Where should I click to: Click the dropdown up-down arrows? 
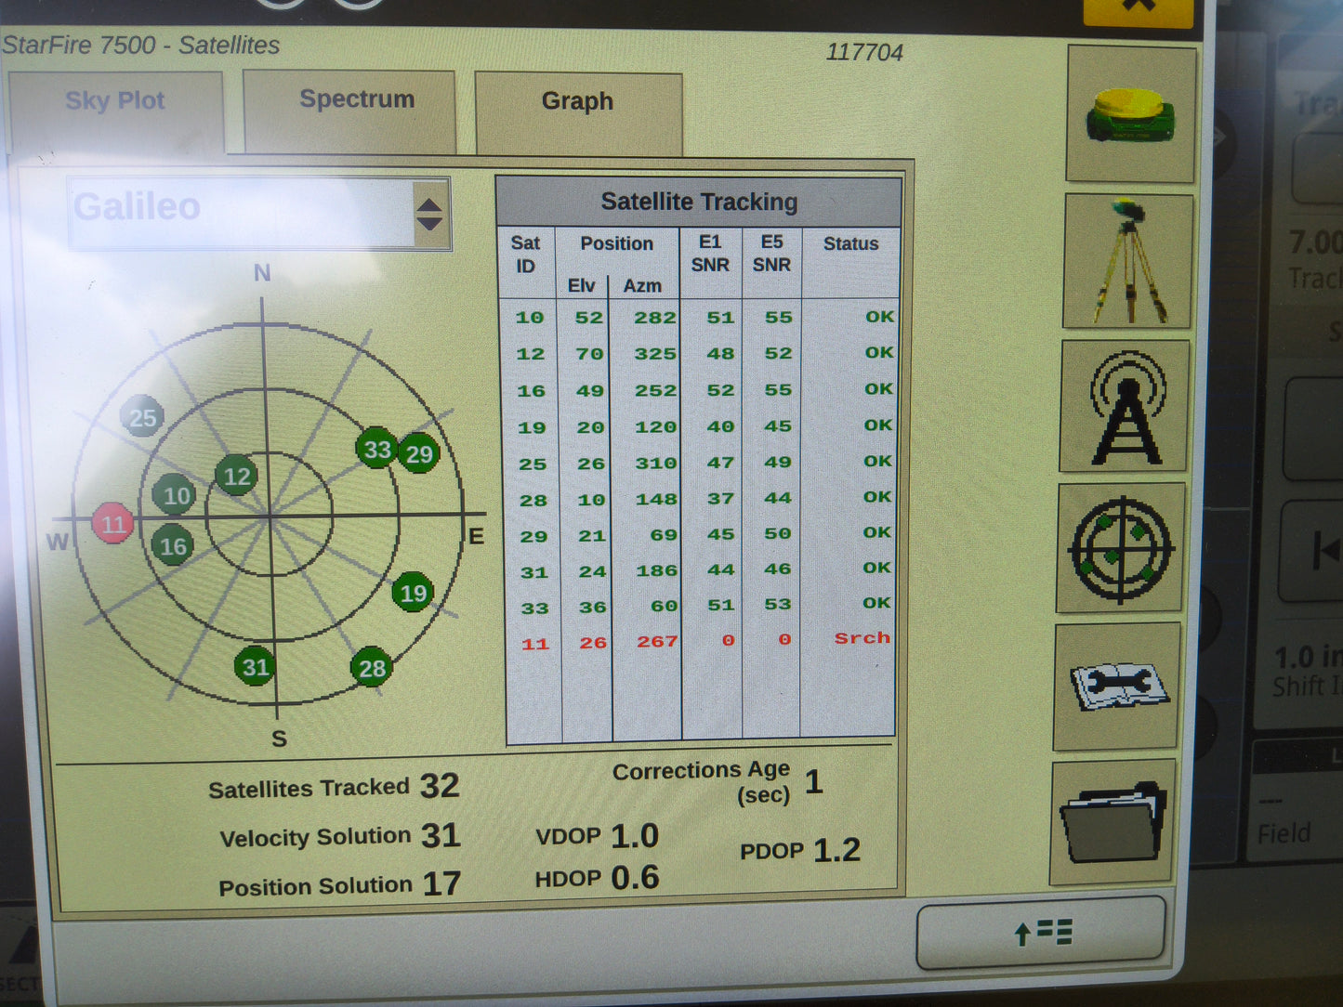pyautogui.click(x=429, y=215)
